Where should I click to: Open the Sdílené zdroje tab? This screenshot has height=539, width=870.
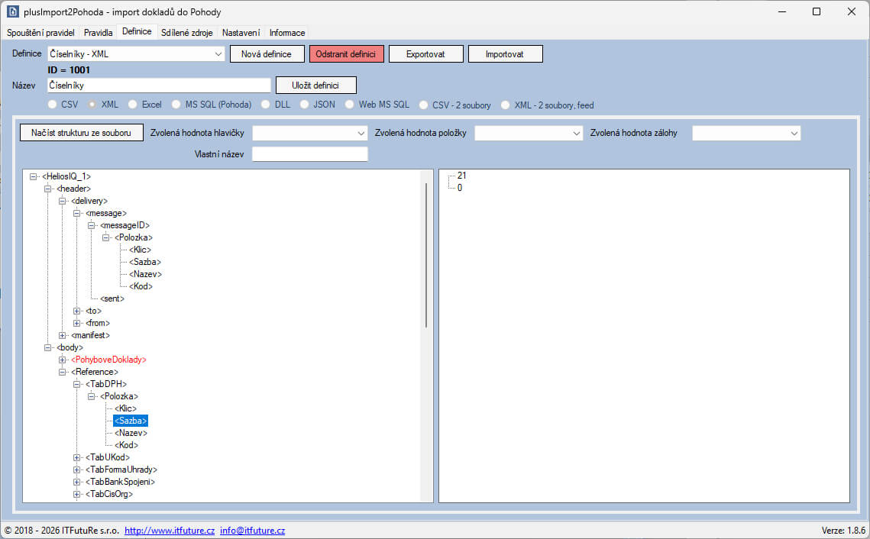[187, 33]
